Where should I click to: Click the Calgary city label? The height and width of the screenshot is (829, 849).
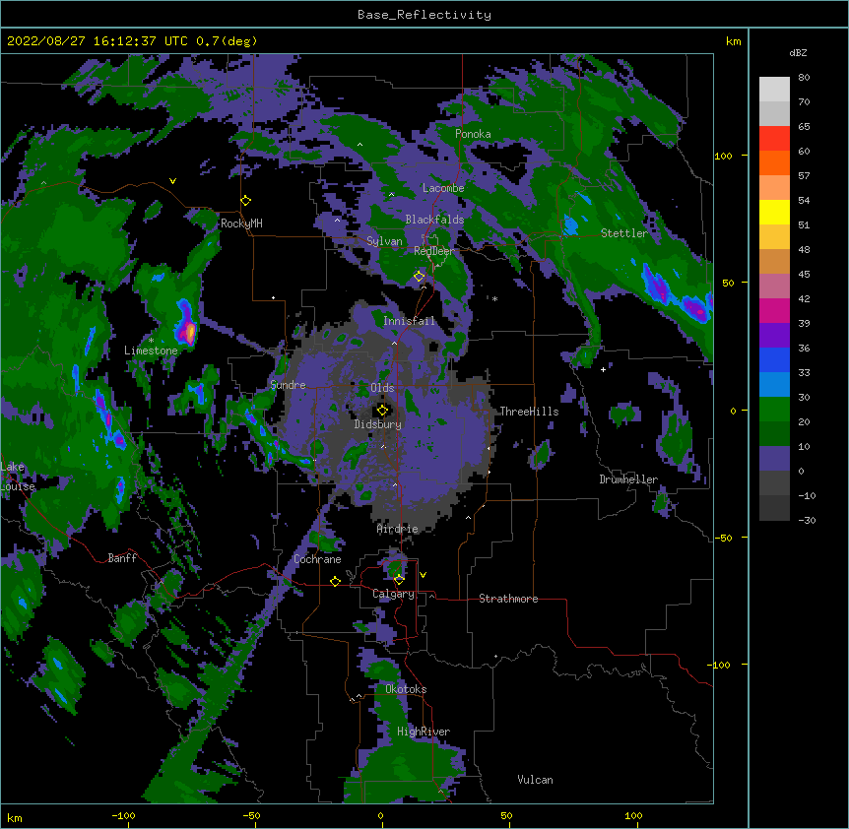[393, 594]
